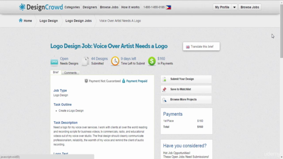Click the orange clock time left icon
283x159 pixels.
tap(115, 61)
